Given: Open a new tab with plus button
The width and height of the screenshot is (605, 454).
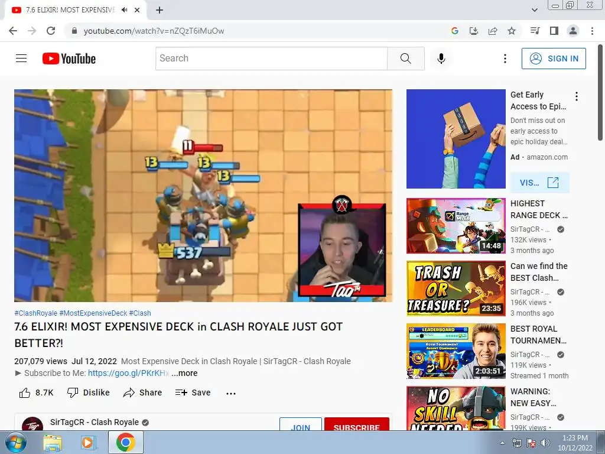Looking at the screenshot, I should (160, 10).
